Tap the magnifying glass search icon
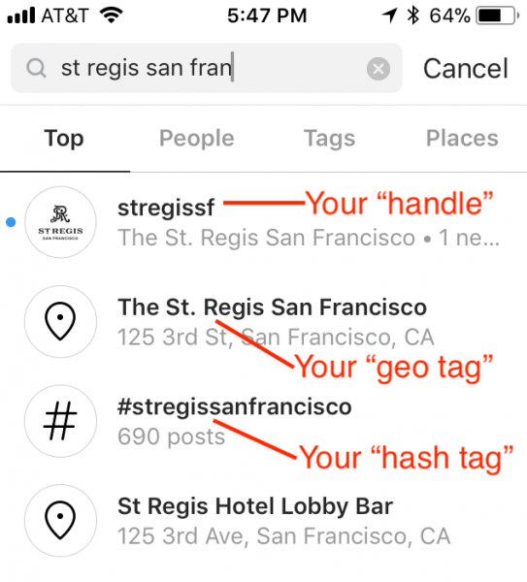Screen dimensions: 527x582 (x=36, y=68)
